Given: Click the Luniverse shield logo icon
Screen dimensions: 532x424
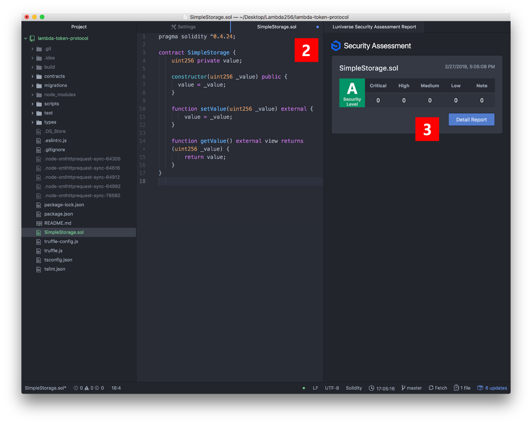Looking at the screenshot, I should click(336, 46).
